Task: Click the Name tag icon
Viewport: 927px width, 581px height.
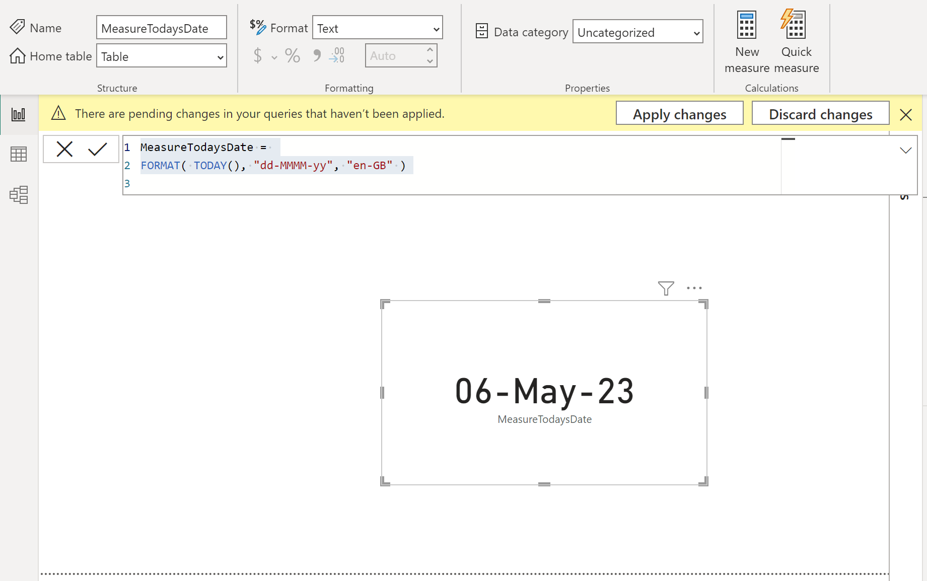Action: [x=17, y=27]
